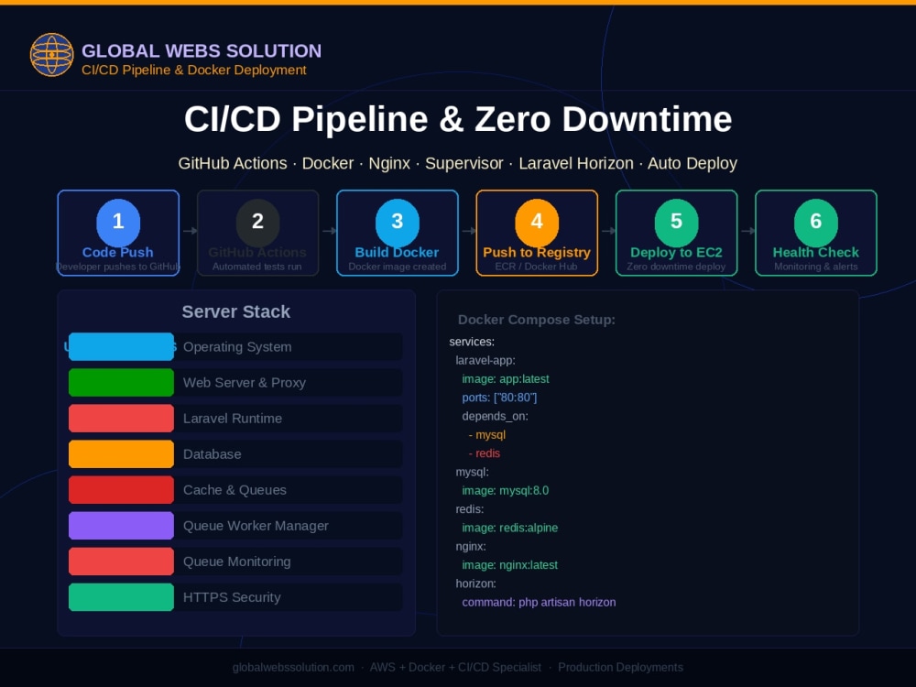Select the step 3 light-blue circle
The height and width of the screenshot is (687, 916).
(398, 222)
